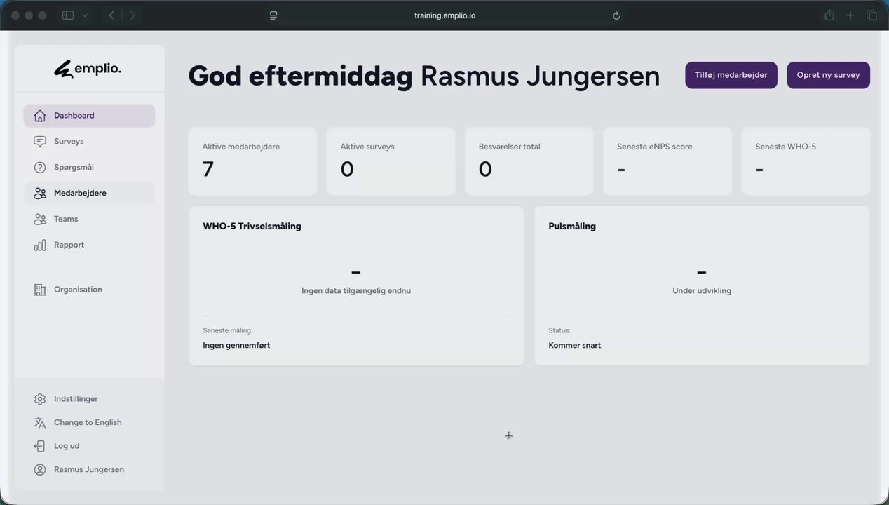Go to the Medarbejdere menu item
The width and height of the screenshot is (889, 505).
click(89, 194)
